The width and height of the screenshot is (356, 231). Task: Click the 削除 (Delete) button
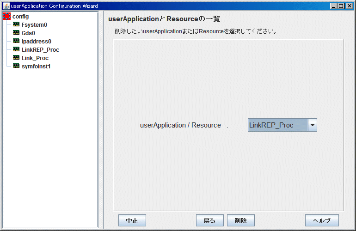(241, 220)
